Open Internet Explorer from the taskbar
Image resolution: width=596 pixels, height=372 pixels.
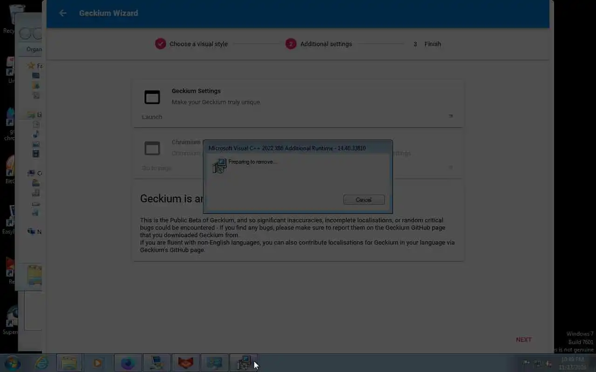tap(42, 363)
